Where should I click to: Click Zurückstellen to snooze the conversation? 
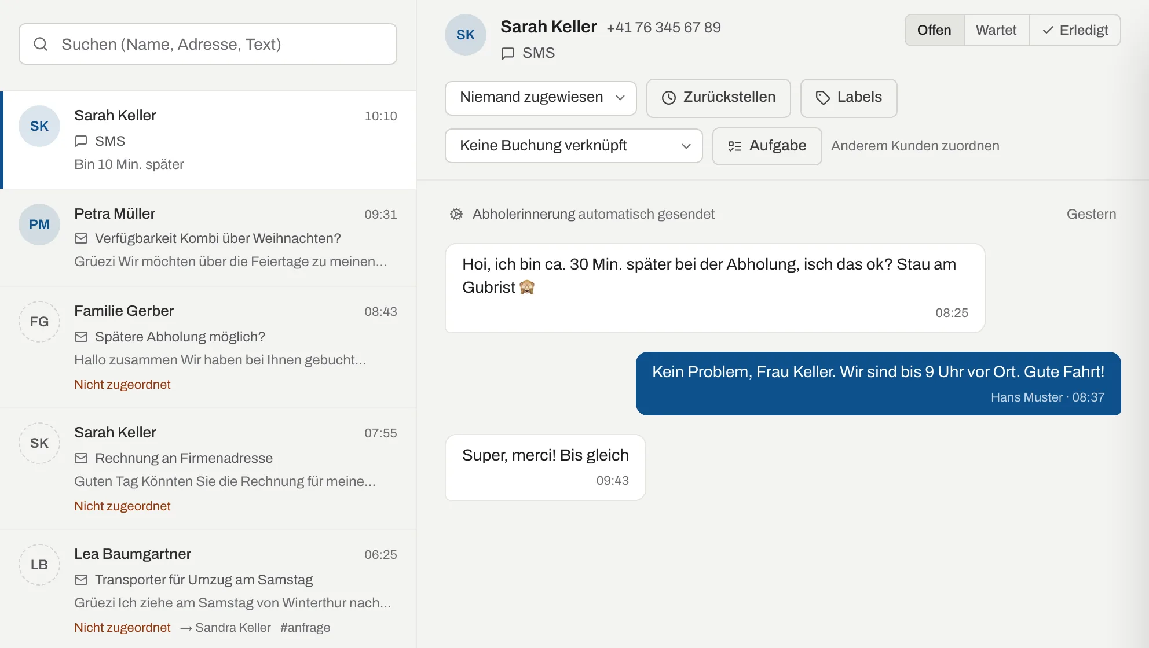tap(718, 98)
